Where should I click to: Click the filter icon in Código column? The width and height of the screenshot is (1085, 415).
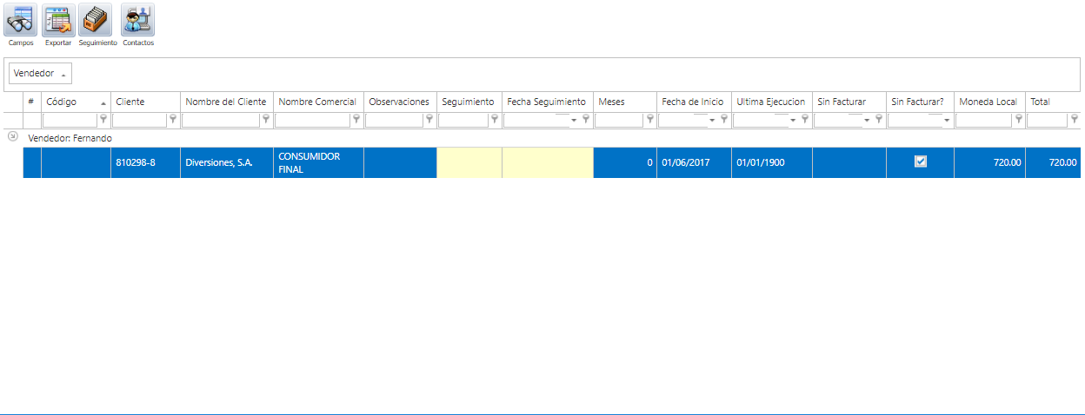(103, 120)
